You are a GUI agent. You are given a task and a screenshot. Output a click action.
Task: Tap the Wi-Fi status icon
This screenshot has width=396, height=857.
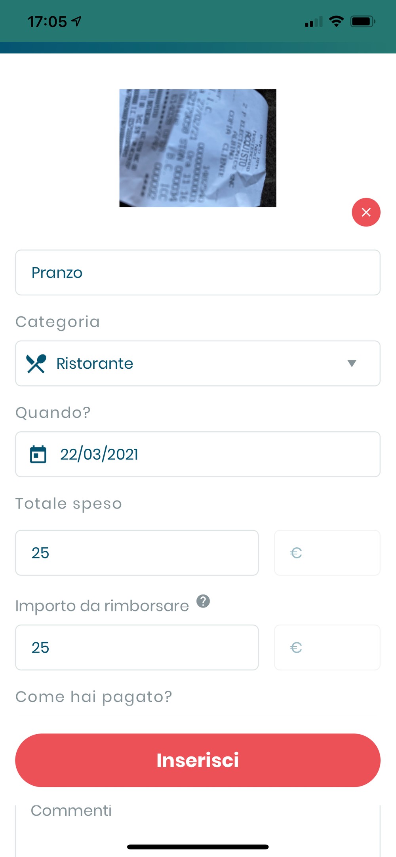pos(336,21)
